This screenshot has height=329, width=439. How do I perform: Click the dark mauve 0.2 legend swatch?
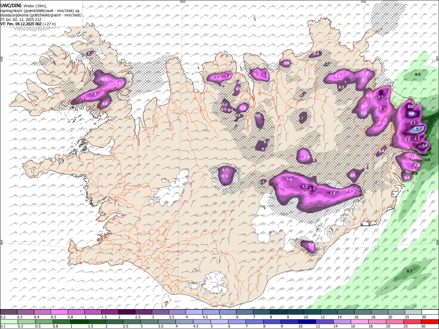click(x=9, y=312)
